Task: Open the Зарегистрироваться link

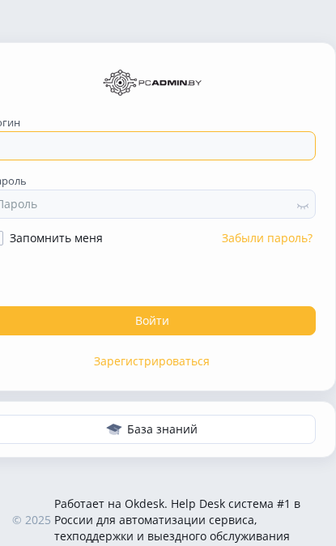Action: point(151,361)
